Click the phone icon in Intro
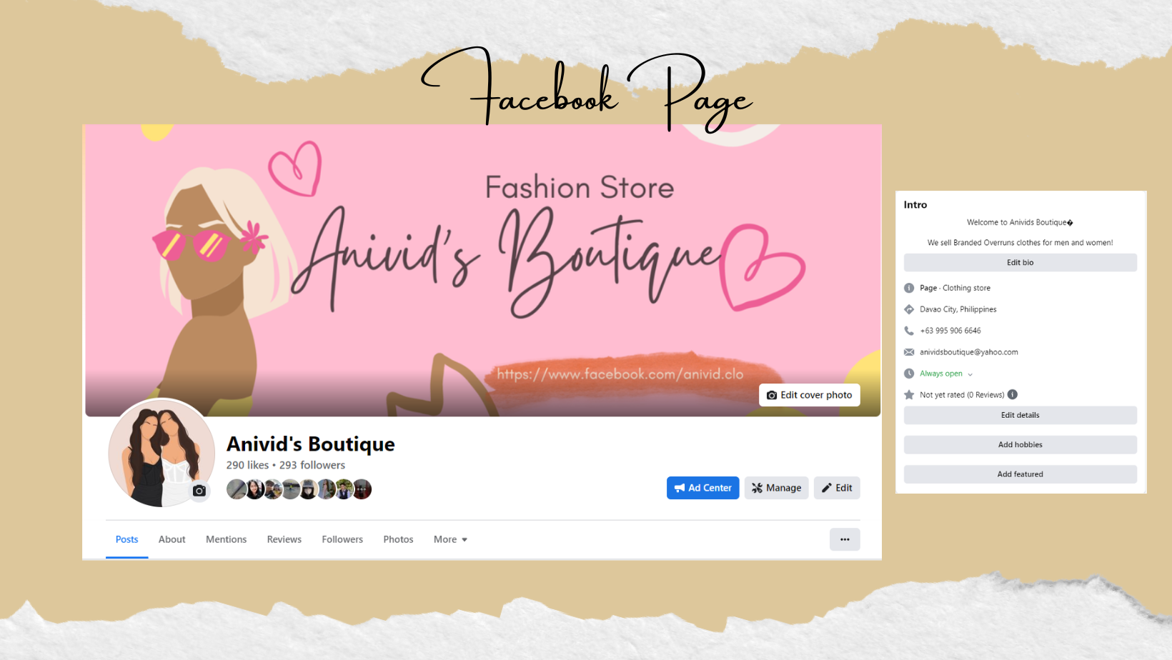The height and width of the screenshot is (660, 1172). [x=909, y=331]
